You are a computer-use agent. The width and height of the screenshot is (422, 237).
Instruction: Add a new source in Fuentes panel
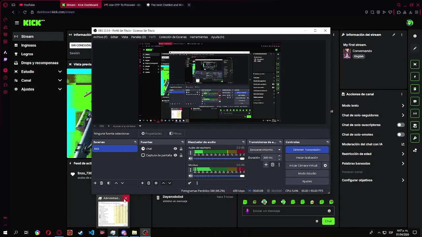pyautogui.click(x=142, y=183)
